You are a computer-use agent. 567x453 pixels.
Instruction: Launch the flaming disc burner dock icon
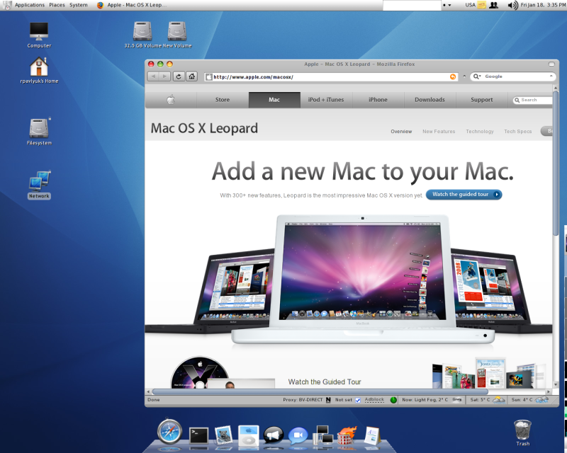tap(347, 435)
